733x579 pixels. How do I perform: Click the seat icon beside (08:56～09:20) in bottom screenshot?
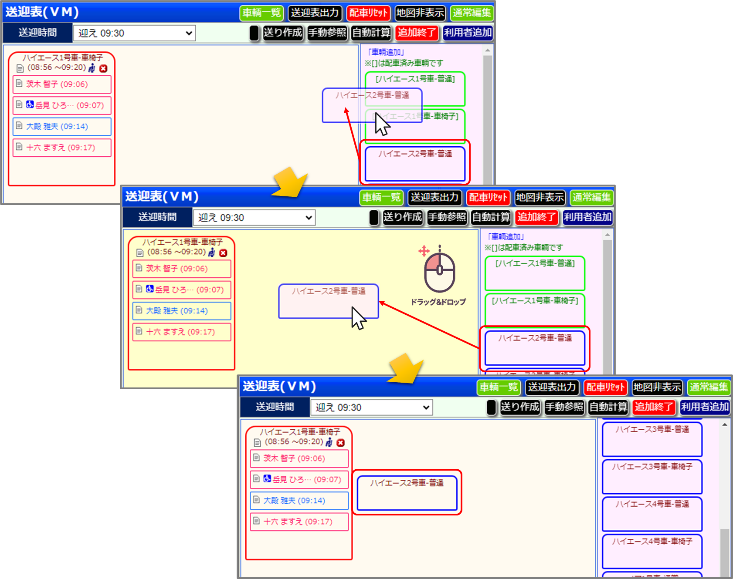click(x=329, y=442)
